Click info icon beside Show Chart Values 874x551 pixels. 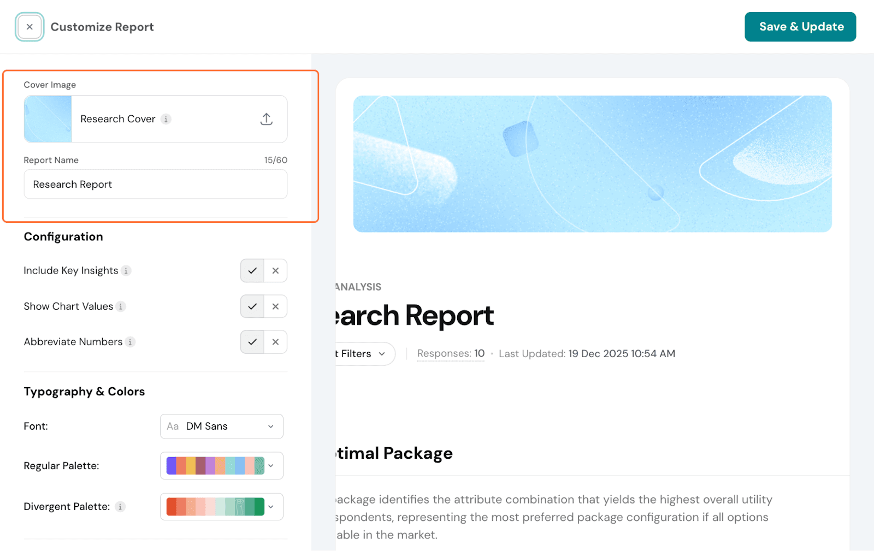click(x=121, y=307)
